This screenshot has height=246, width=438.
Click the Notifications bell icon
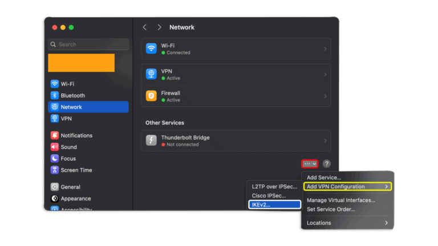[x=55, y=136]
